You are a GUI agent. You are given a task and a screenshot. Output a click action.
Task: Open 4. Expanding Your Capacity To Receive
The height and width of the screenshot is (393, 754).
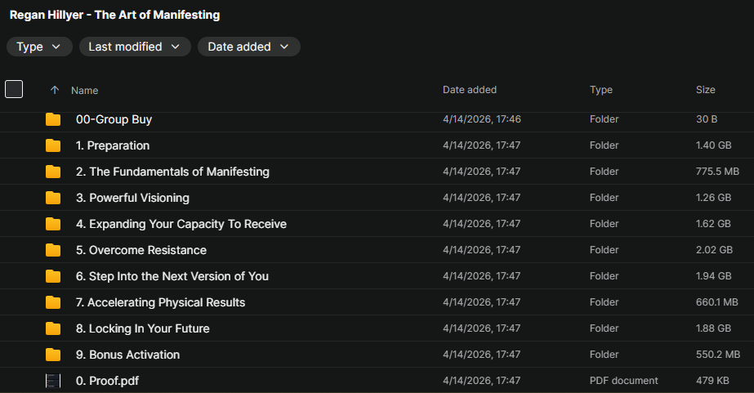coord(181,224)
